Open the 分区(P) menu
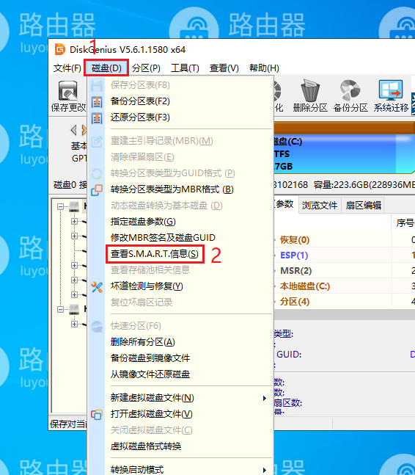Screen dimensions: 415x475 pyautogui.click(x=146, y=68)
